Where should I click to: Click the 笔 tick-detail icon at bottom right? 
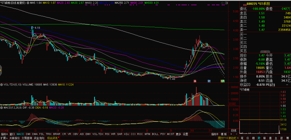click(x=242, y=138)
